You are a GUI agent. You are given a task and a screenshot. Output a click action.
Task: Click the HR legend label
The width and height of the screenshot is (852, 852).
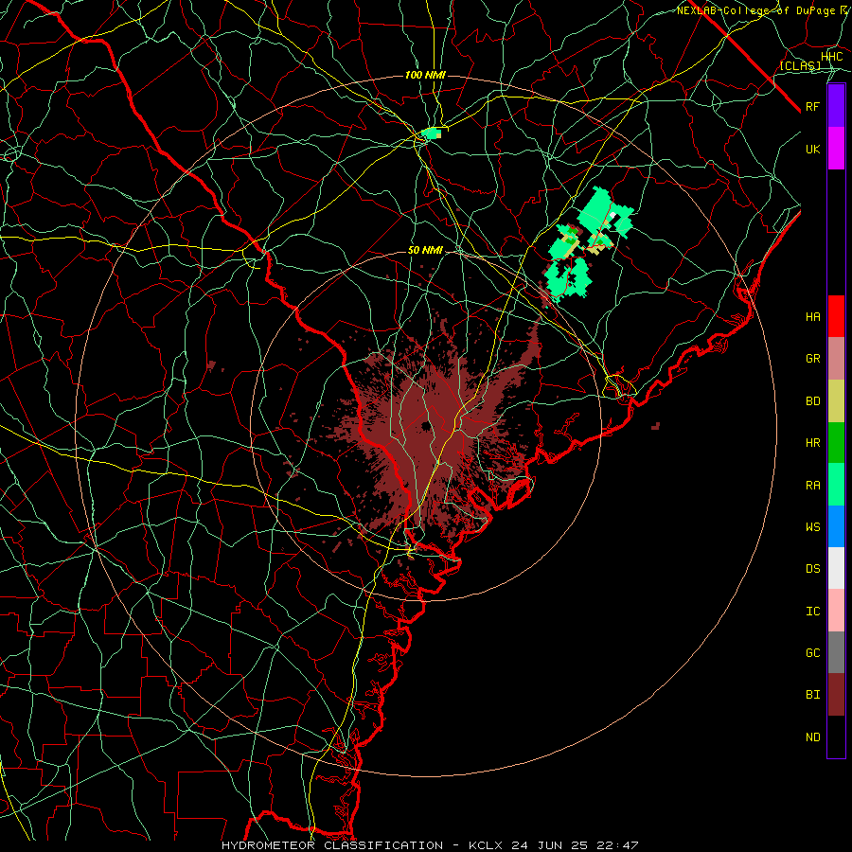813,443
